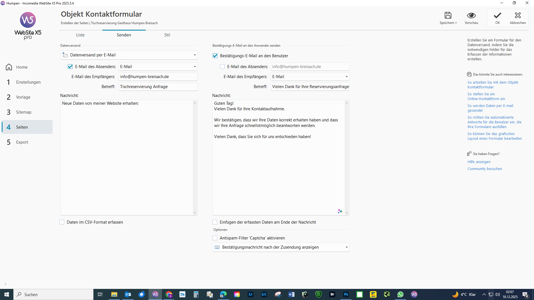This screenshot has width=534, height=300.
Task: Click the AI sparkle icon in message box
Action: tap(340, 211)
